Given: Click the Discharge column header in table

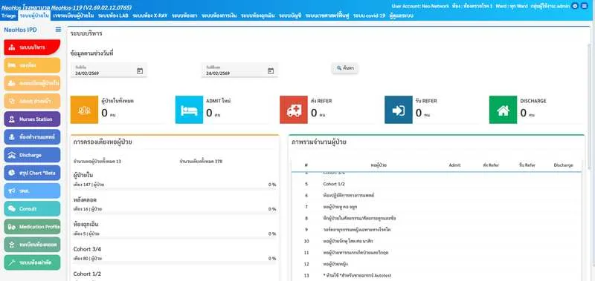Looking at the screenshot, I should pos(563,165).
